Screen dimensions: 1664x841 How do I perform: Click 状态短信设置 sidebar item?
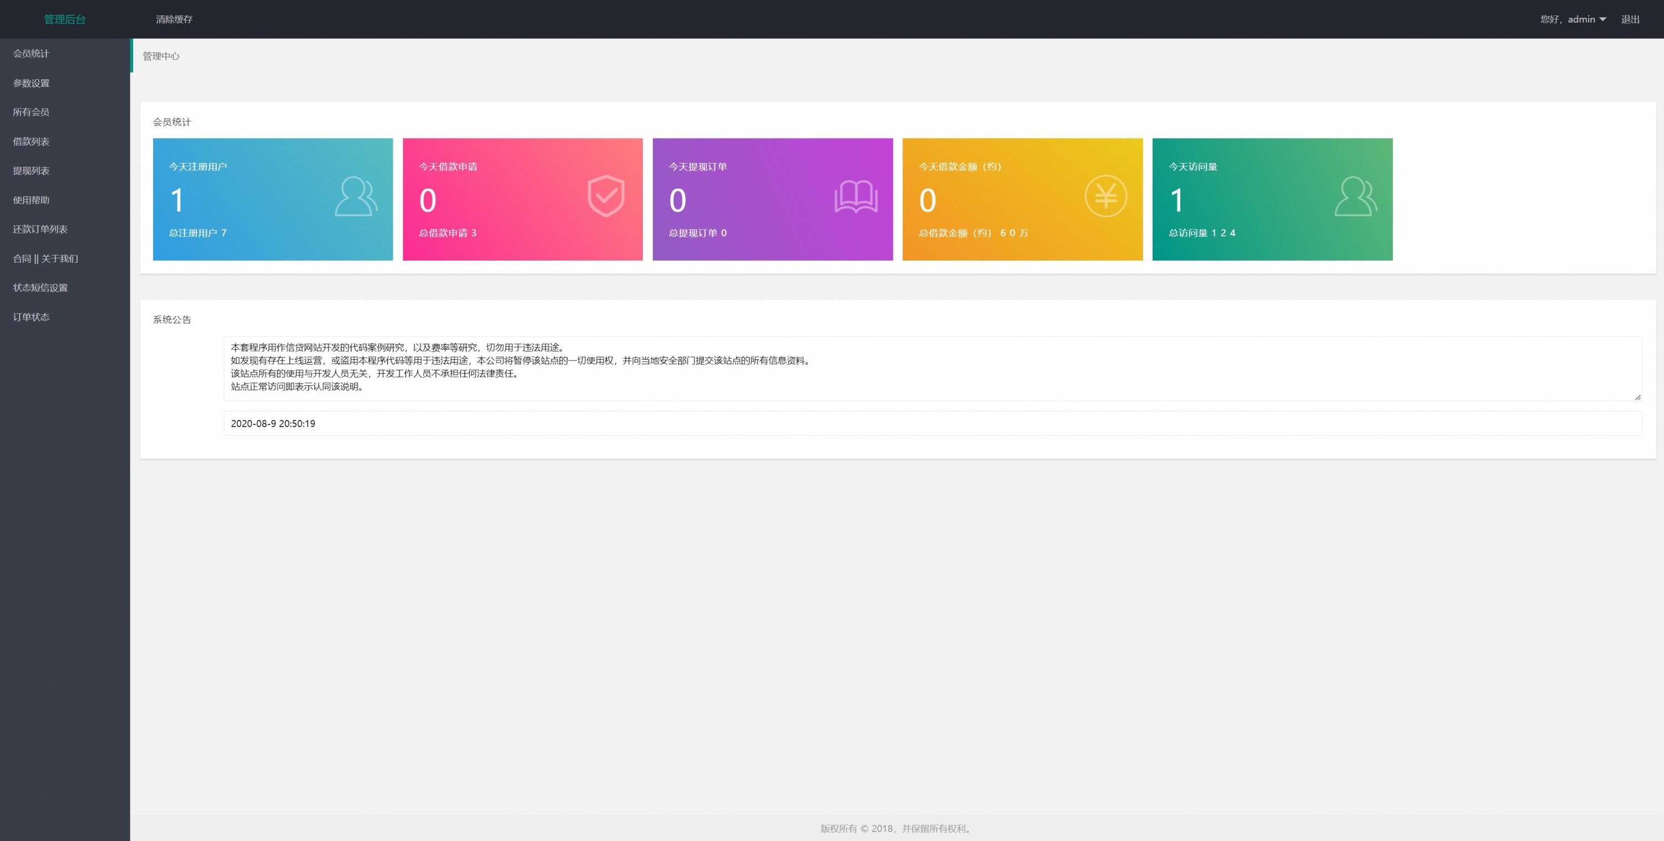tap(40, 288)
